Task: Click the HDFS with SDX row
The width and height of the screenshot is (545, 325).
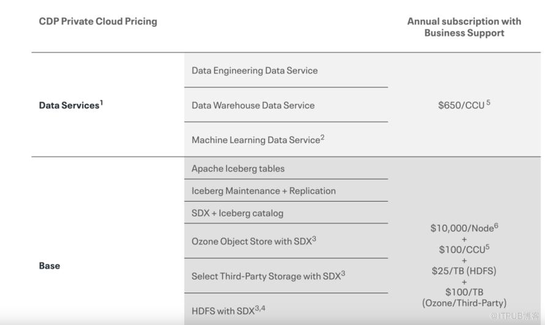Action: [x=226, y=310]
